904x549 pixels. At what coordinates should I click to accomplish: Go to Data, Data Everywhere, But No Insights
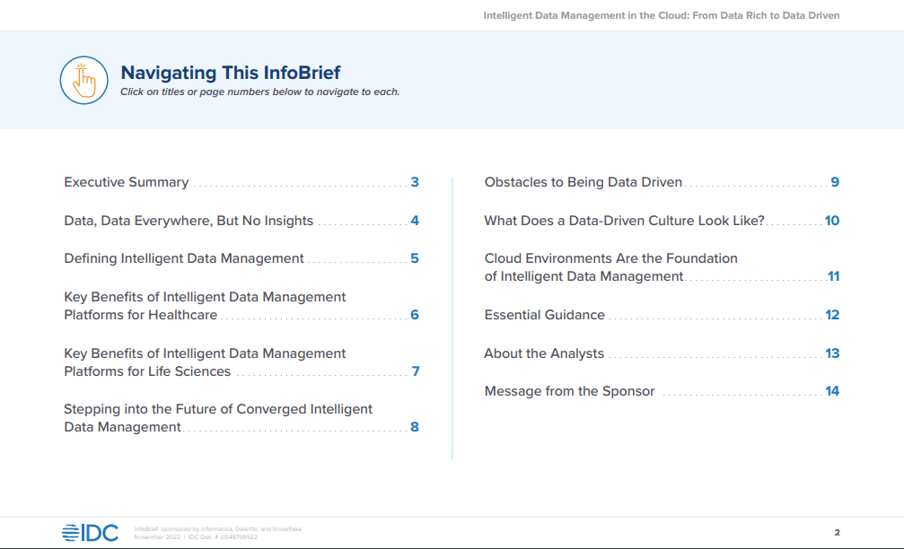coord(189,221)
